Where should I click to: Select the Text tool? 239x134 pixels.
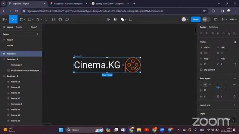click(46, 19)
